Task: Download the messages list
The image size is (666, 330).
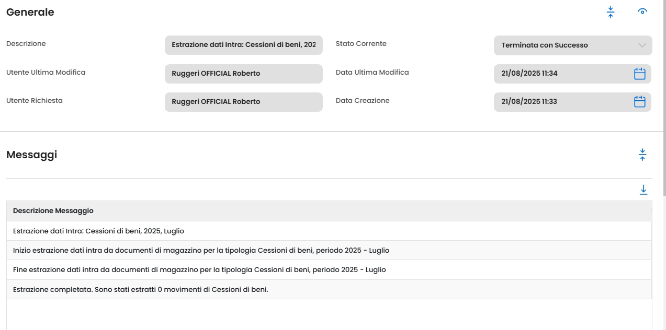Action: [x=643, y=190]
